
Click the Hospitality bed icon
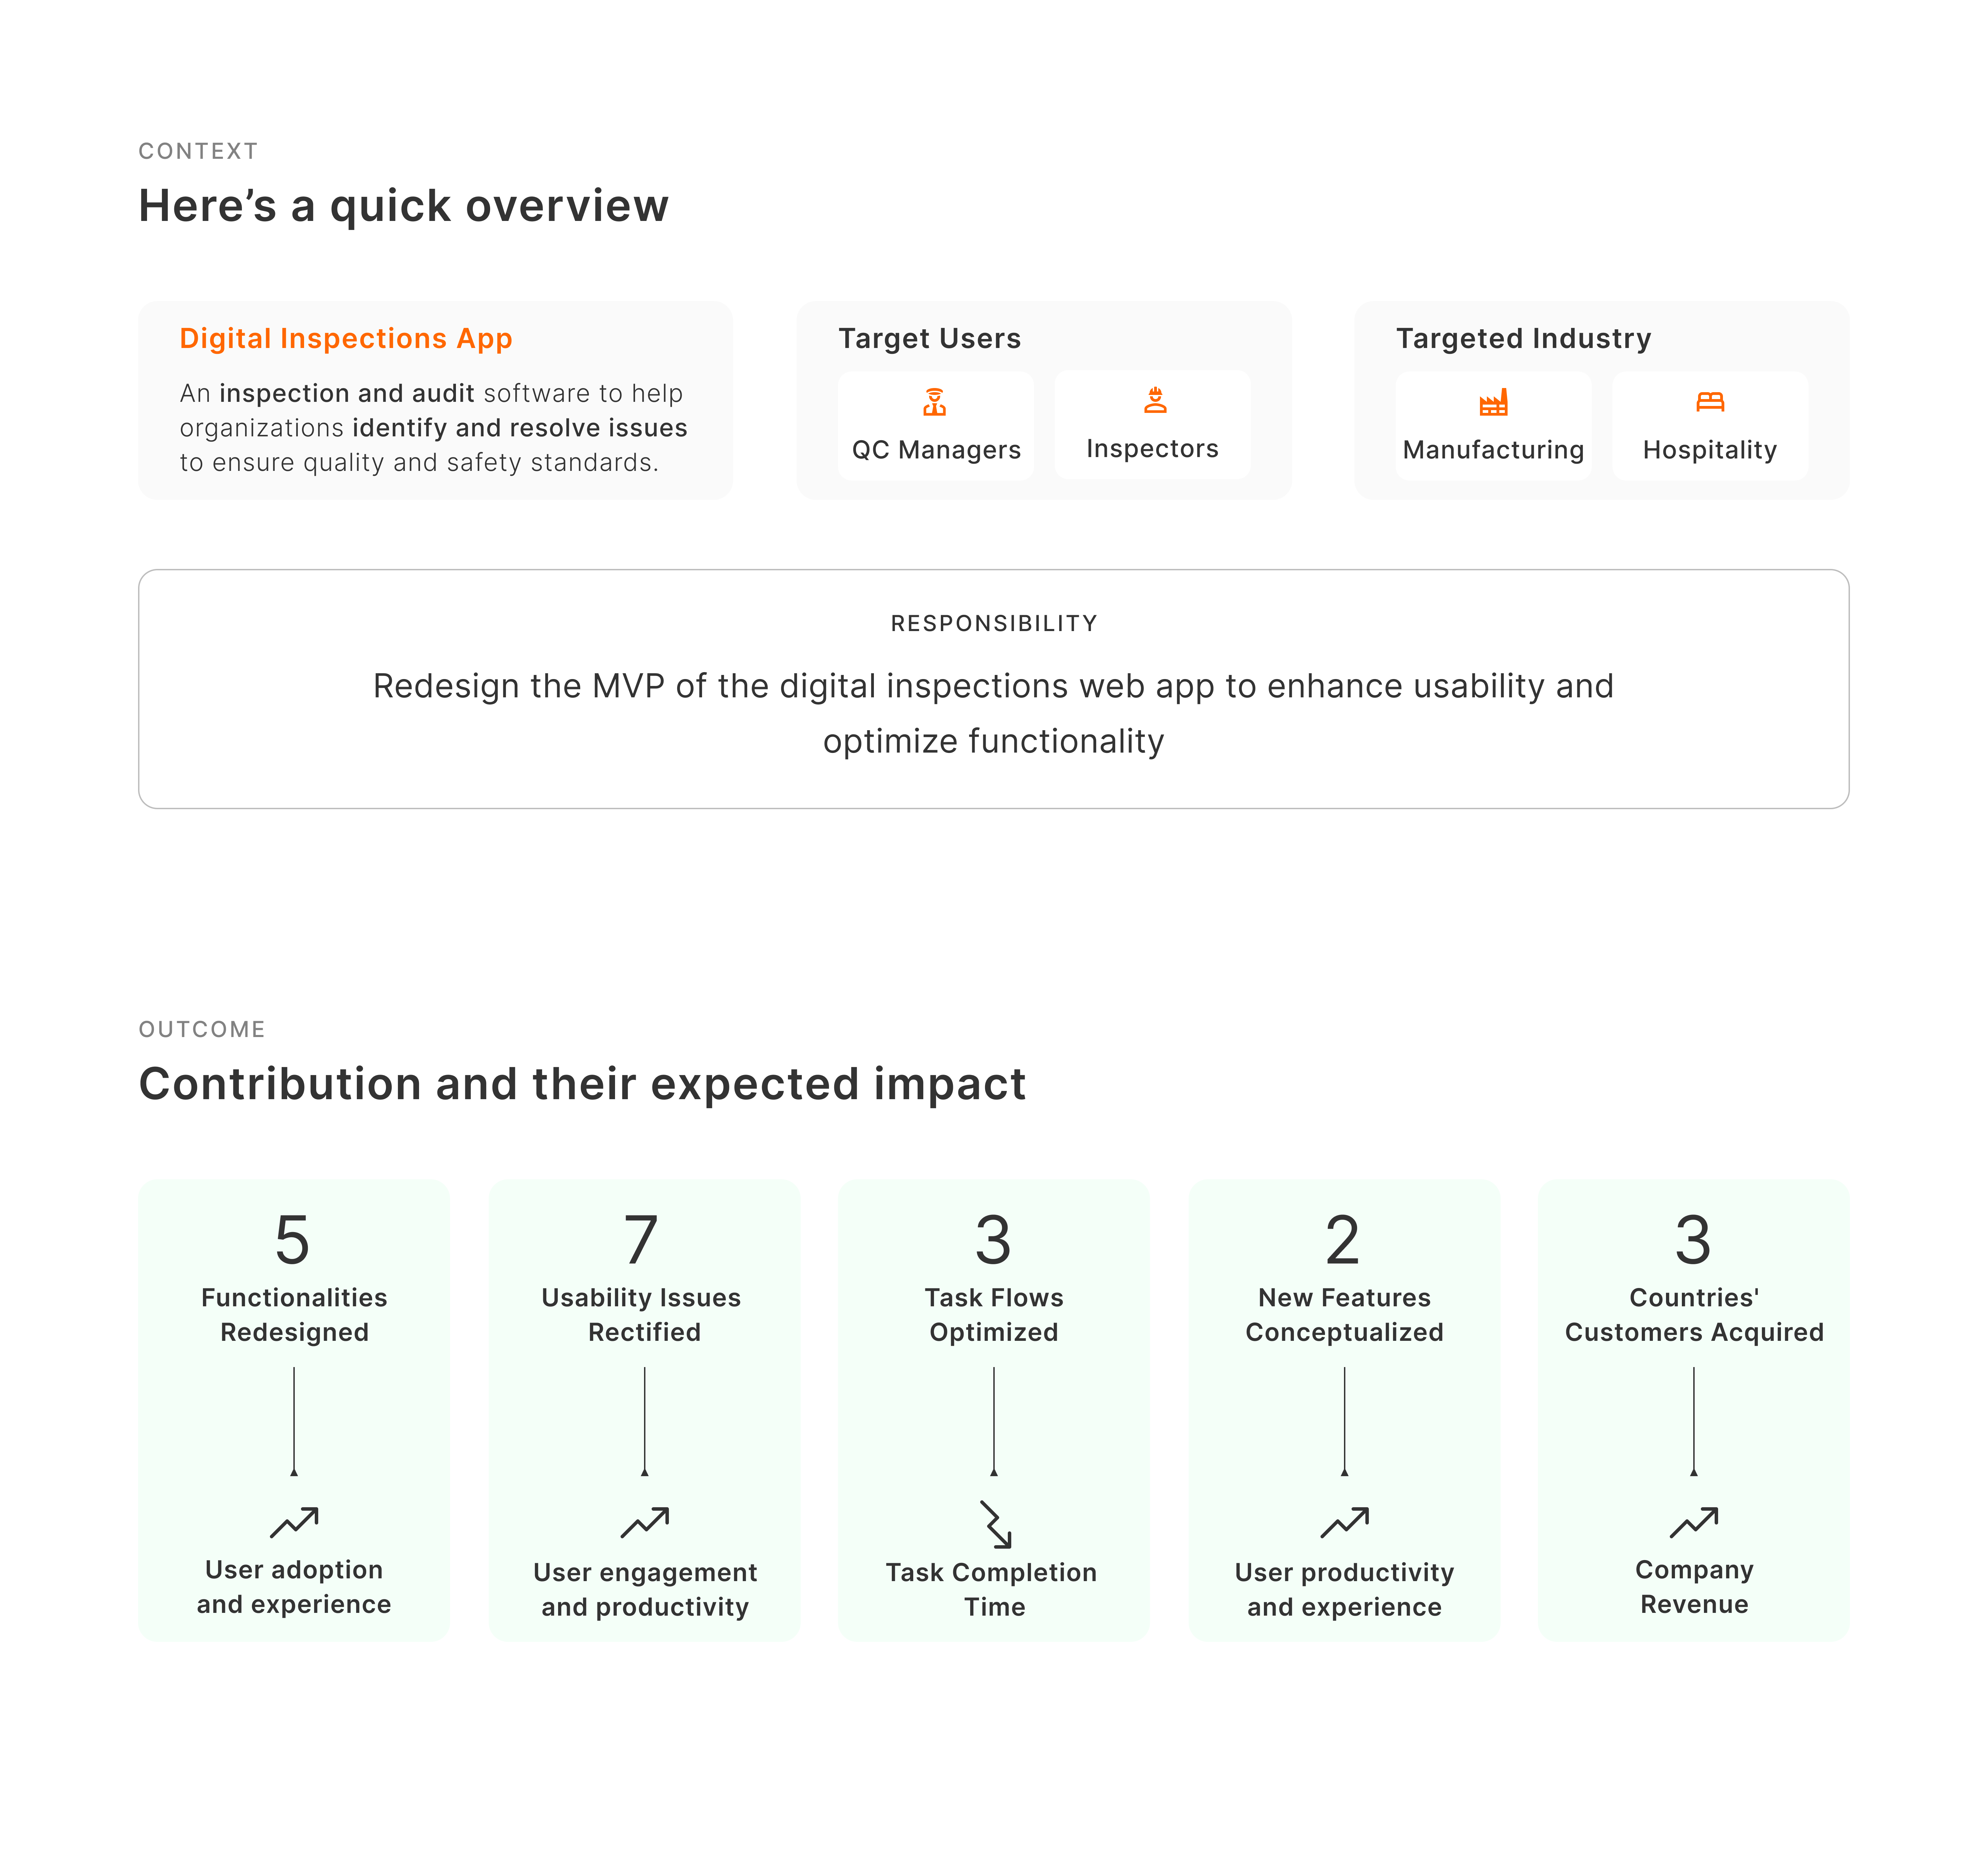[x=1710, y=402]
